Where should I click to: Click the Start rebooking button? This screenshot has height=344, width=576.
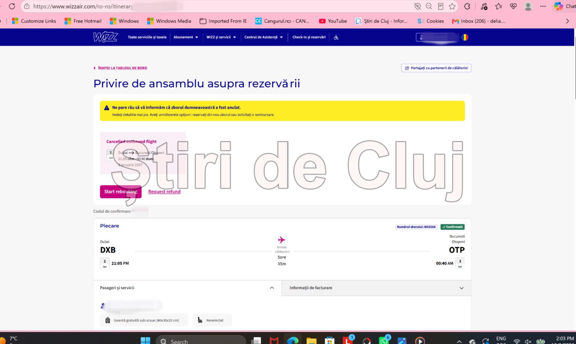pyautogui.click(x=121, y=192)
